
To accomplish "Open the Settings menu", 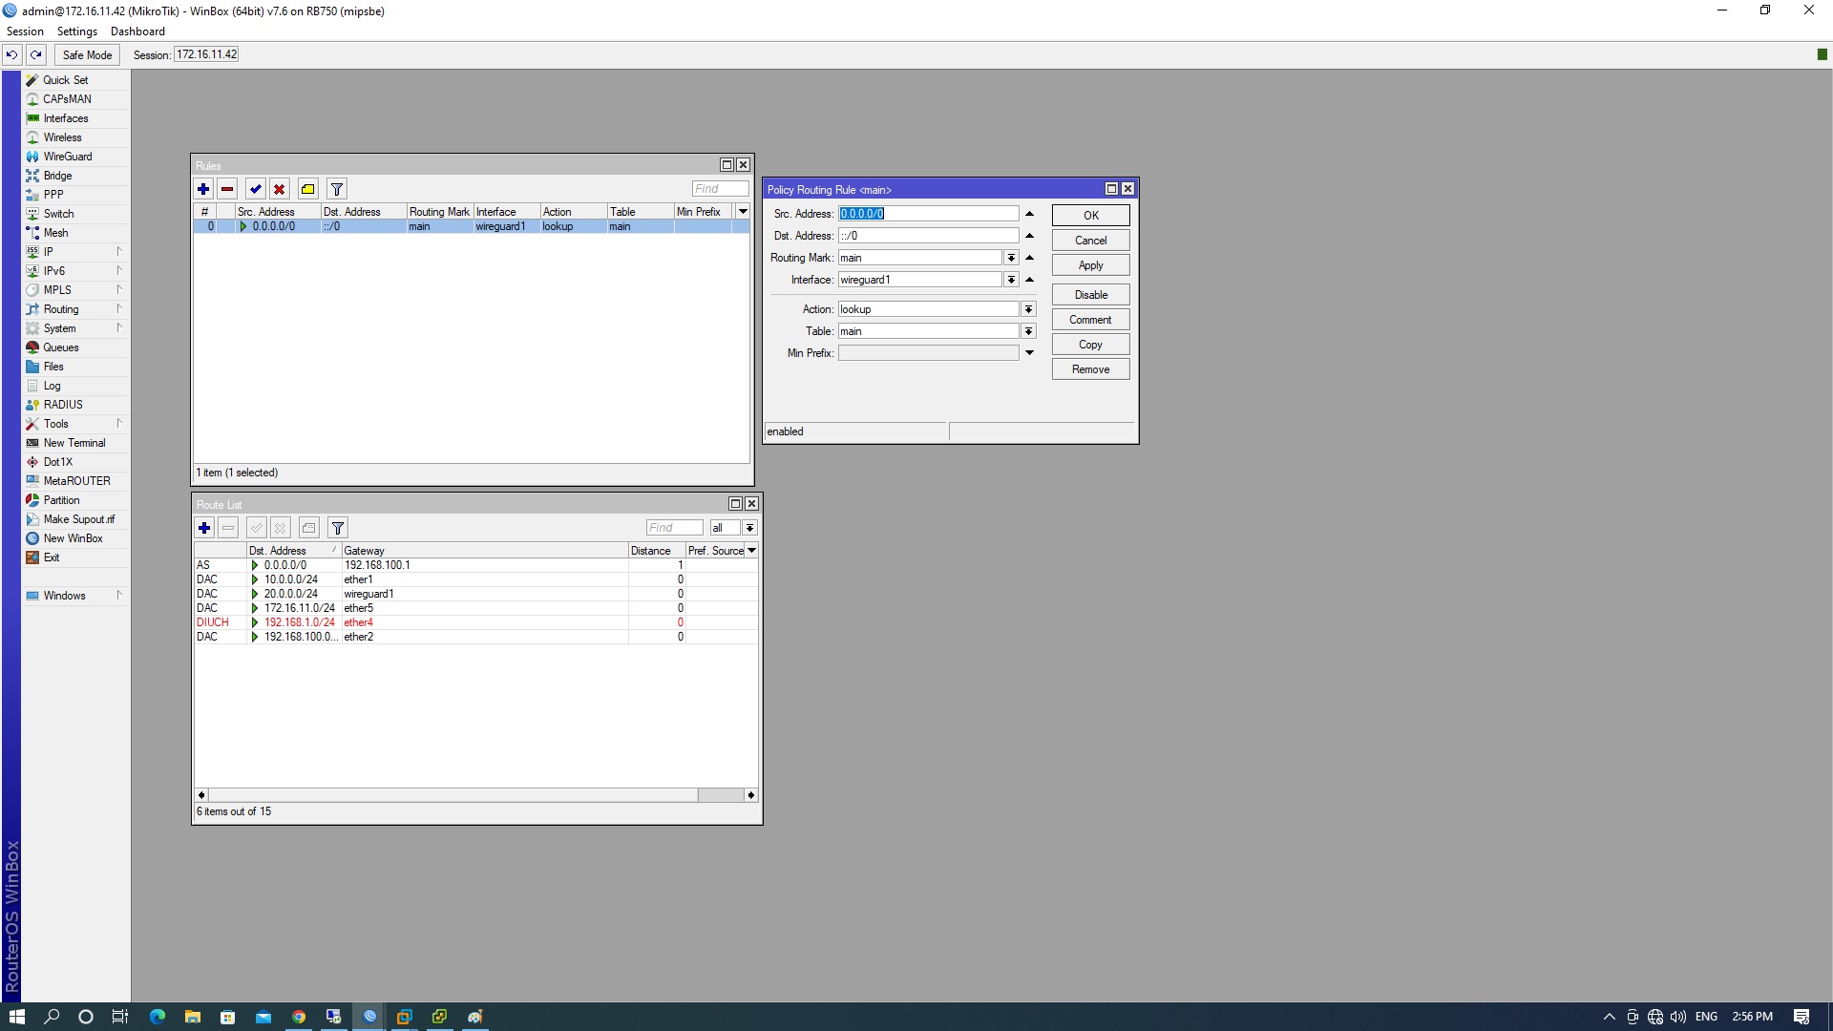I will pos(76,32).
